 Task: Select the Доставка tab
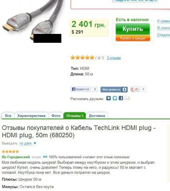[x=97, y=116]
